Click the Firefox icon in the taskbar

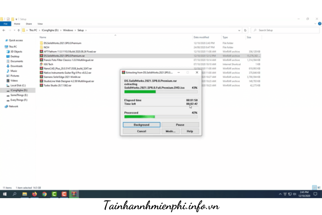[35, 194]
